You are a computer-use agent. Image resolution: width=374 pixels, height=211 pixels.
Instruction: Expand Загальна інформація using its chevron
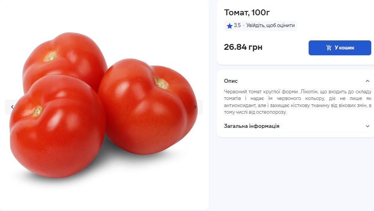[x=368, y=126]
